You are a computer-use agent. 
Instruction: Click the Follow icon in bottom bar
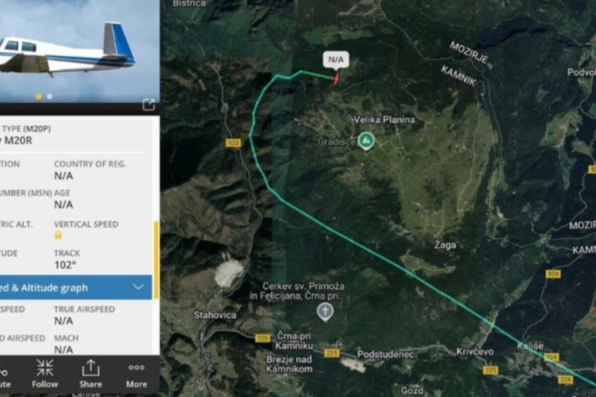tap(45, 374)
